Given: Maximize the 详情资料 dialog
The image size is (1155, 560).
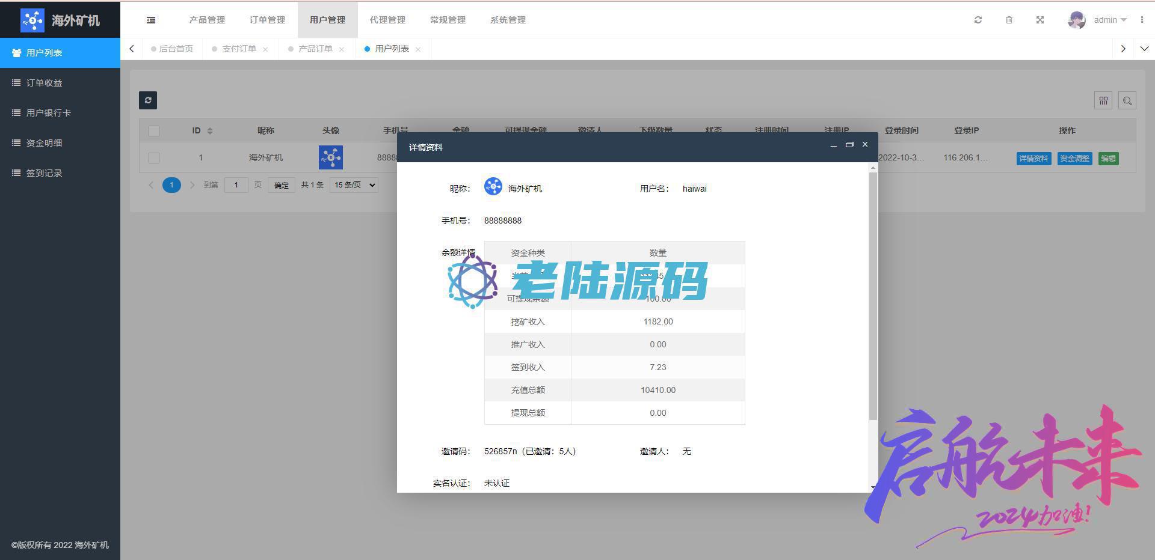Looking at the screenshot, I should pos(849,145).
